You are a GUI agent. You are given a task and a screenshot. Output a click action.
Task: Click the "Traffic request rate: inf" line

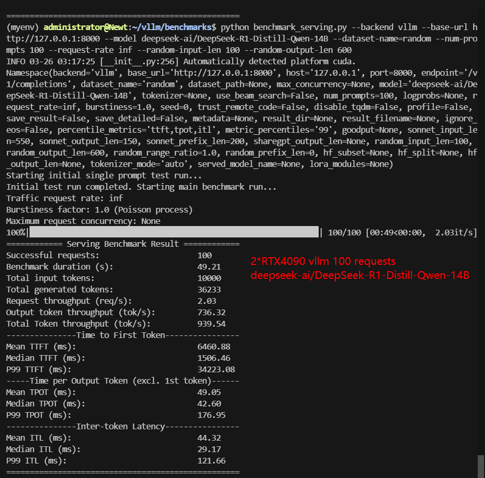64,198
